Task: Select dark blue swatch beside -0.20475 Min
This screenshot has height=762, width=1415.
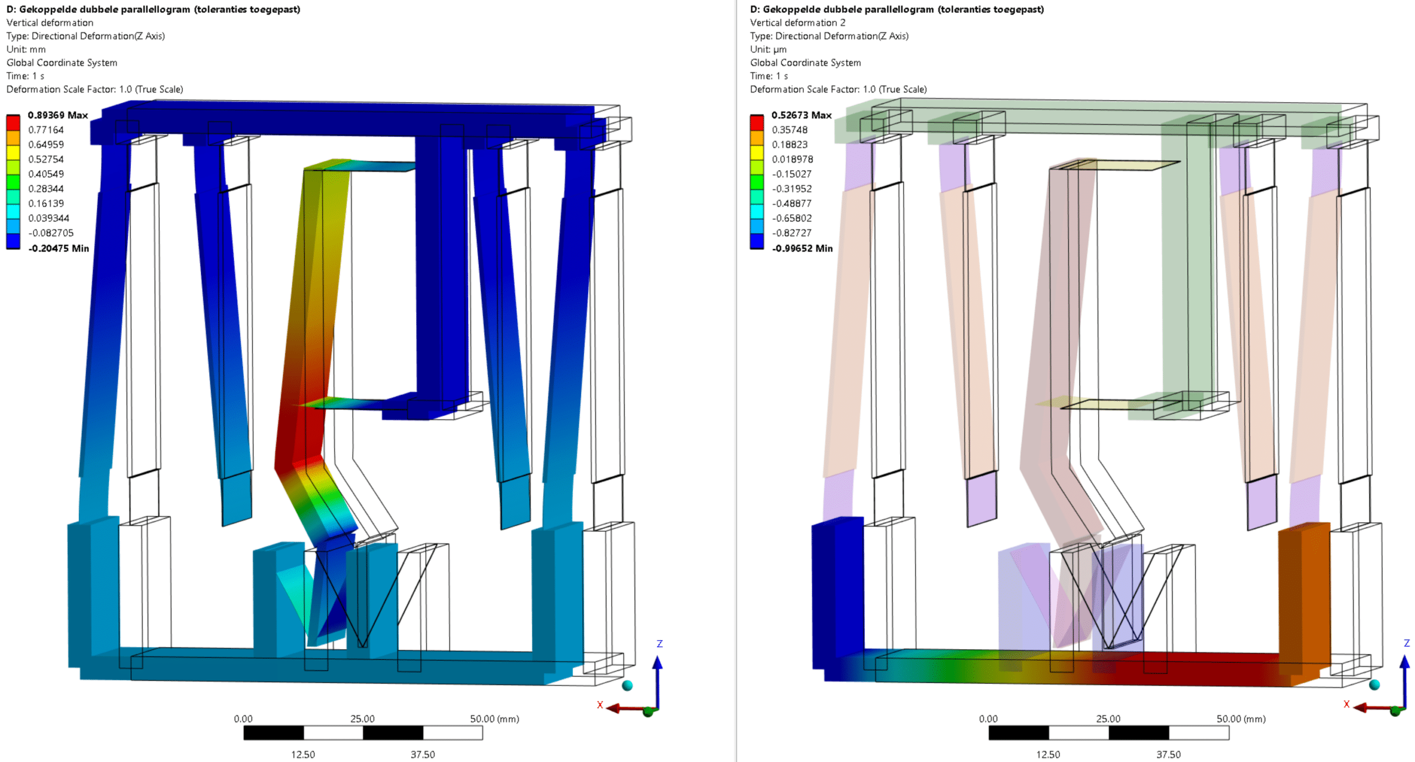Action: [13, 241]
